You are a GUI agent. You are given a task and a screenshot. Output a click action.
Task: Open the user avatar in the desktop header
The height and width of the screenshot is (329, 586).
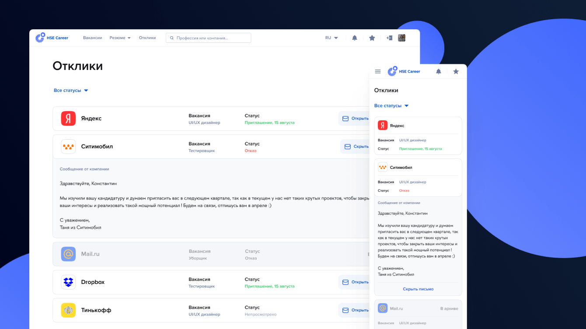[x=401, y=38]
